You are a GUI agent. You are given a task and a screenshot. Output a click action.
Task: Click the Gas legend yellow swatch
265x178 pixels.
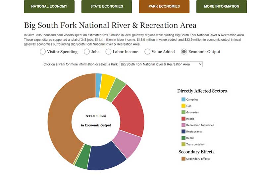[184, 106]
